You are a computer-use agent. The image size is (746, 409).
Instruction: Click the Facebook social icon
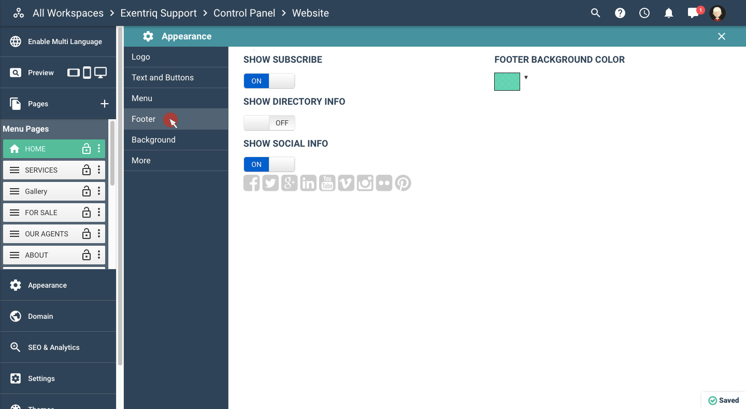coord(251,183)
